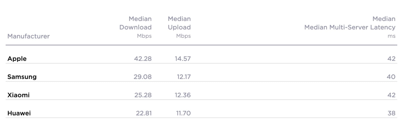Click Apple's 14.57 upload value
This screenshot has height=133, width=407.
183,59
